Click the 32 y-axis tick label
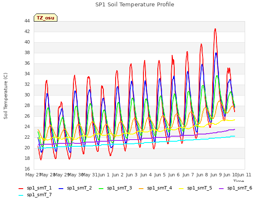Screen dimensions: 270x203 click(27, 84)
